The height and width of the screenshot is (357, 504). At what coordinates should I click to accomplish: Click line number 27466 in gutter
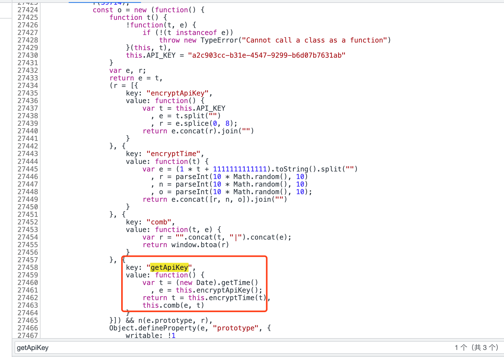point(28,328)
